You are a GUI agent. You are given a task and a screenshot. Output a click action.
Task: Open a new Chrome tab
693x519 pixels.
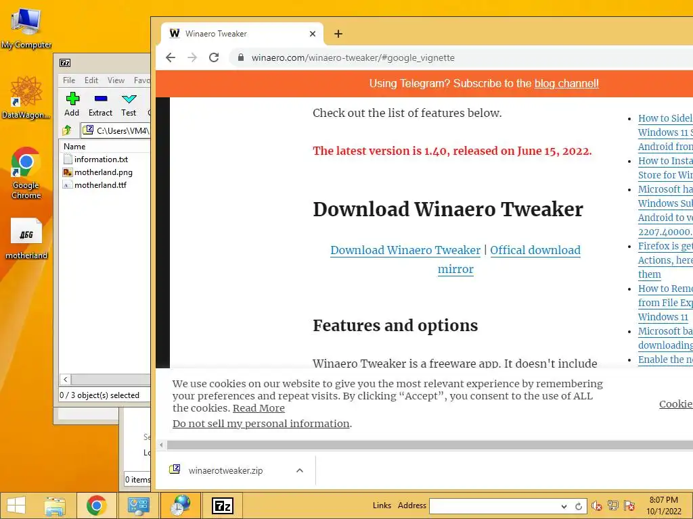pyautogui.click(x=338, y=34)
